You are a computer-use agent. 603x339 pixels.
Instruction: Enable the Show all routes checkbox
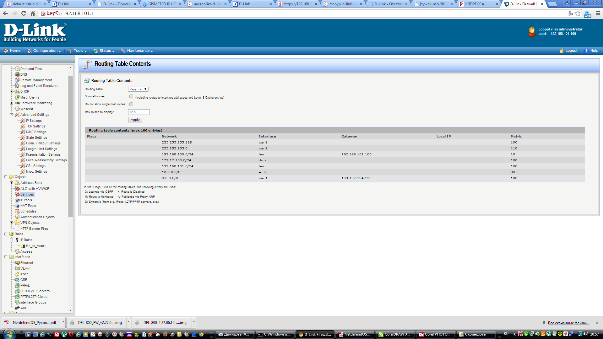click(131, 97)
